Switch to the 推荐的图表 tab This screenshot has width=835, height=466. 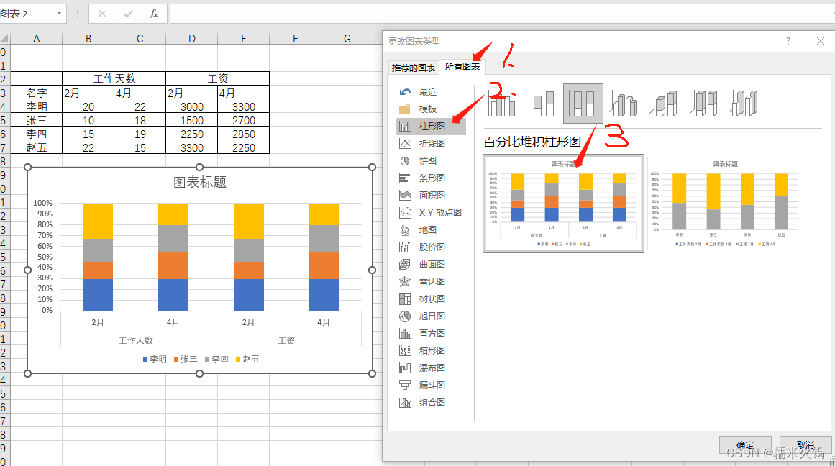point(414,68)
